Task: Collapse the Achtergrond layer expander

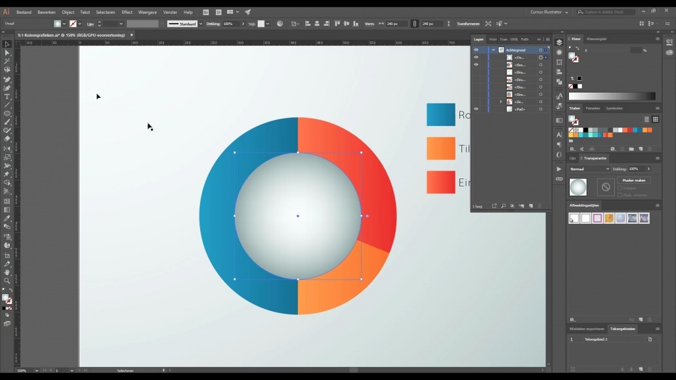Action: tap(494, 49)
